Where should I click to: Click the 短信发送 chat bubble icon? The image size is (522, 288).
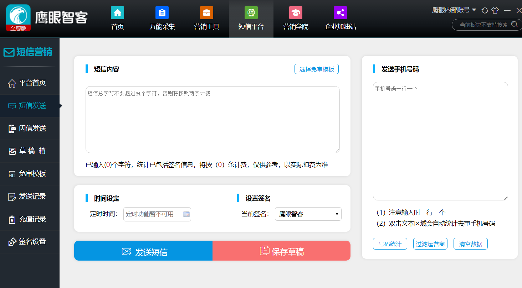(12, 106)
